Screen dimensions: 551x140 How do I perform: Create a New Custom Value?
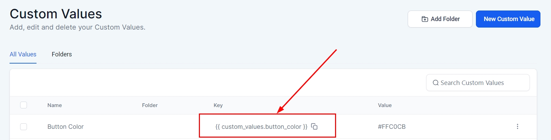(x=508, y=19)
